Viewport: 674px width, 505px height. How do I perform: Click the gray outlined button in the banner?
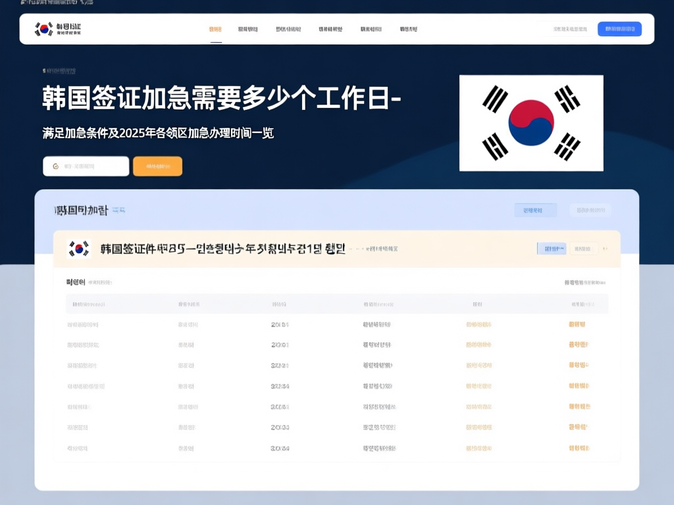coord(584,249)
